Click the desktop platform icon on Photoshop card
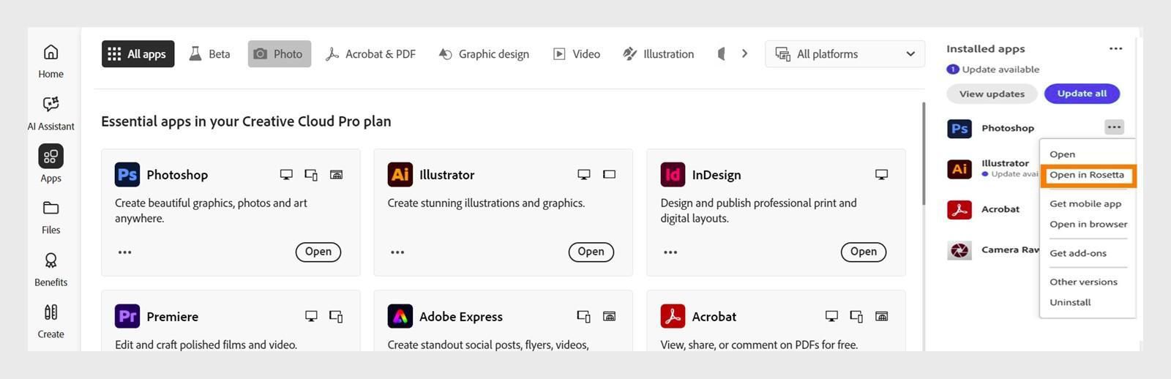 pos(286,175)
